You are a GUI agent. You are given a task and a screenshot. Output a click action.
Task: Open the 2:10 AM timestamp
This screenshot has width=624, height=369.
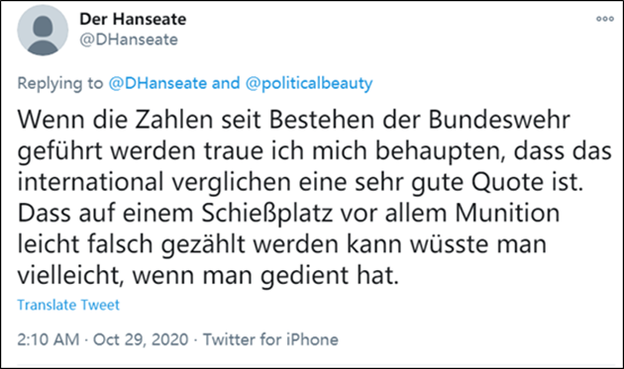tap(49, 339)
